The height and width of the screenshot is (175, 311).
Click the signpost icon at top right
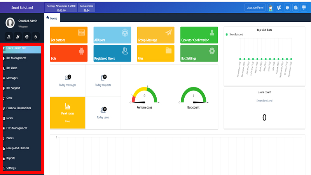click(x=304, y=7)
